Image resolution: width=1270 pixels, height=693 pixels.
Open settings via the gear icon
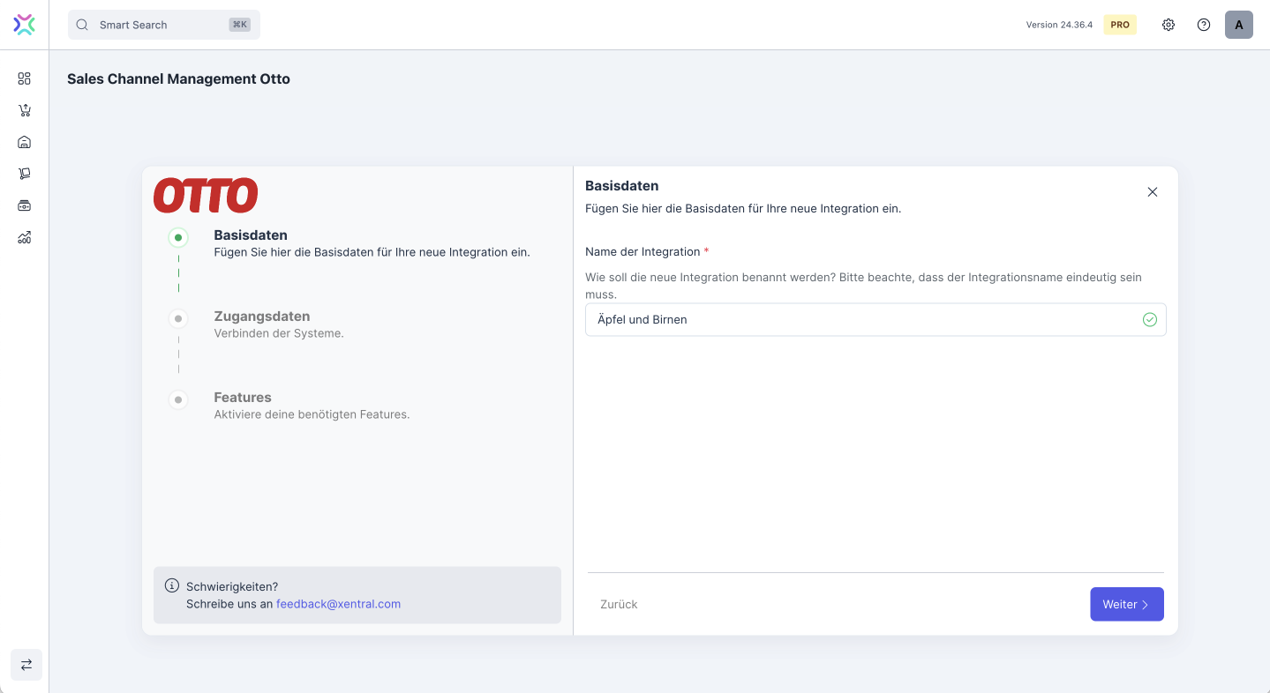click(1168, 25)
